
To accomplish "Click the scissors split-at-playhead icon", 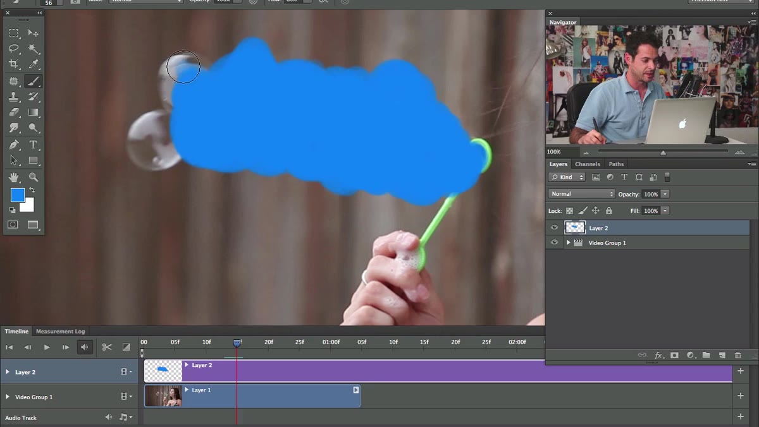I will (107, 347).
